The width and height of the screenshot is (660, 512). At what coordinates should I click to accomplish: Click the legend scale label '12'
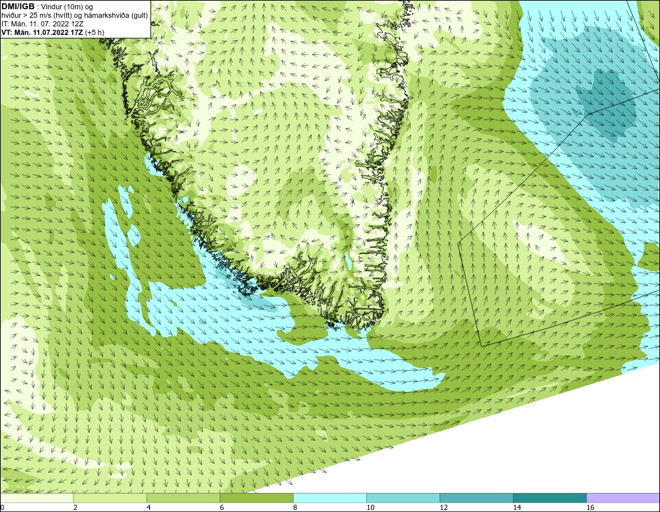(x=444, y=507)
